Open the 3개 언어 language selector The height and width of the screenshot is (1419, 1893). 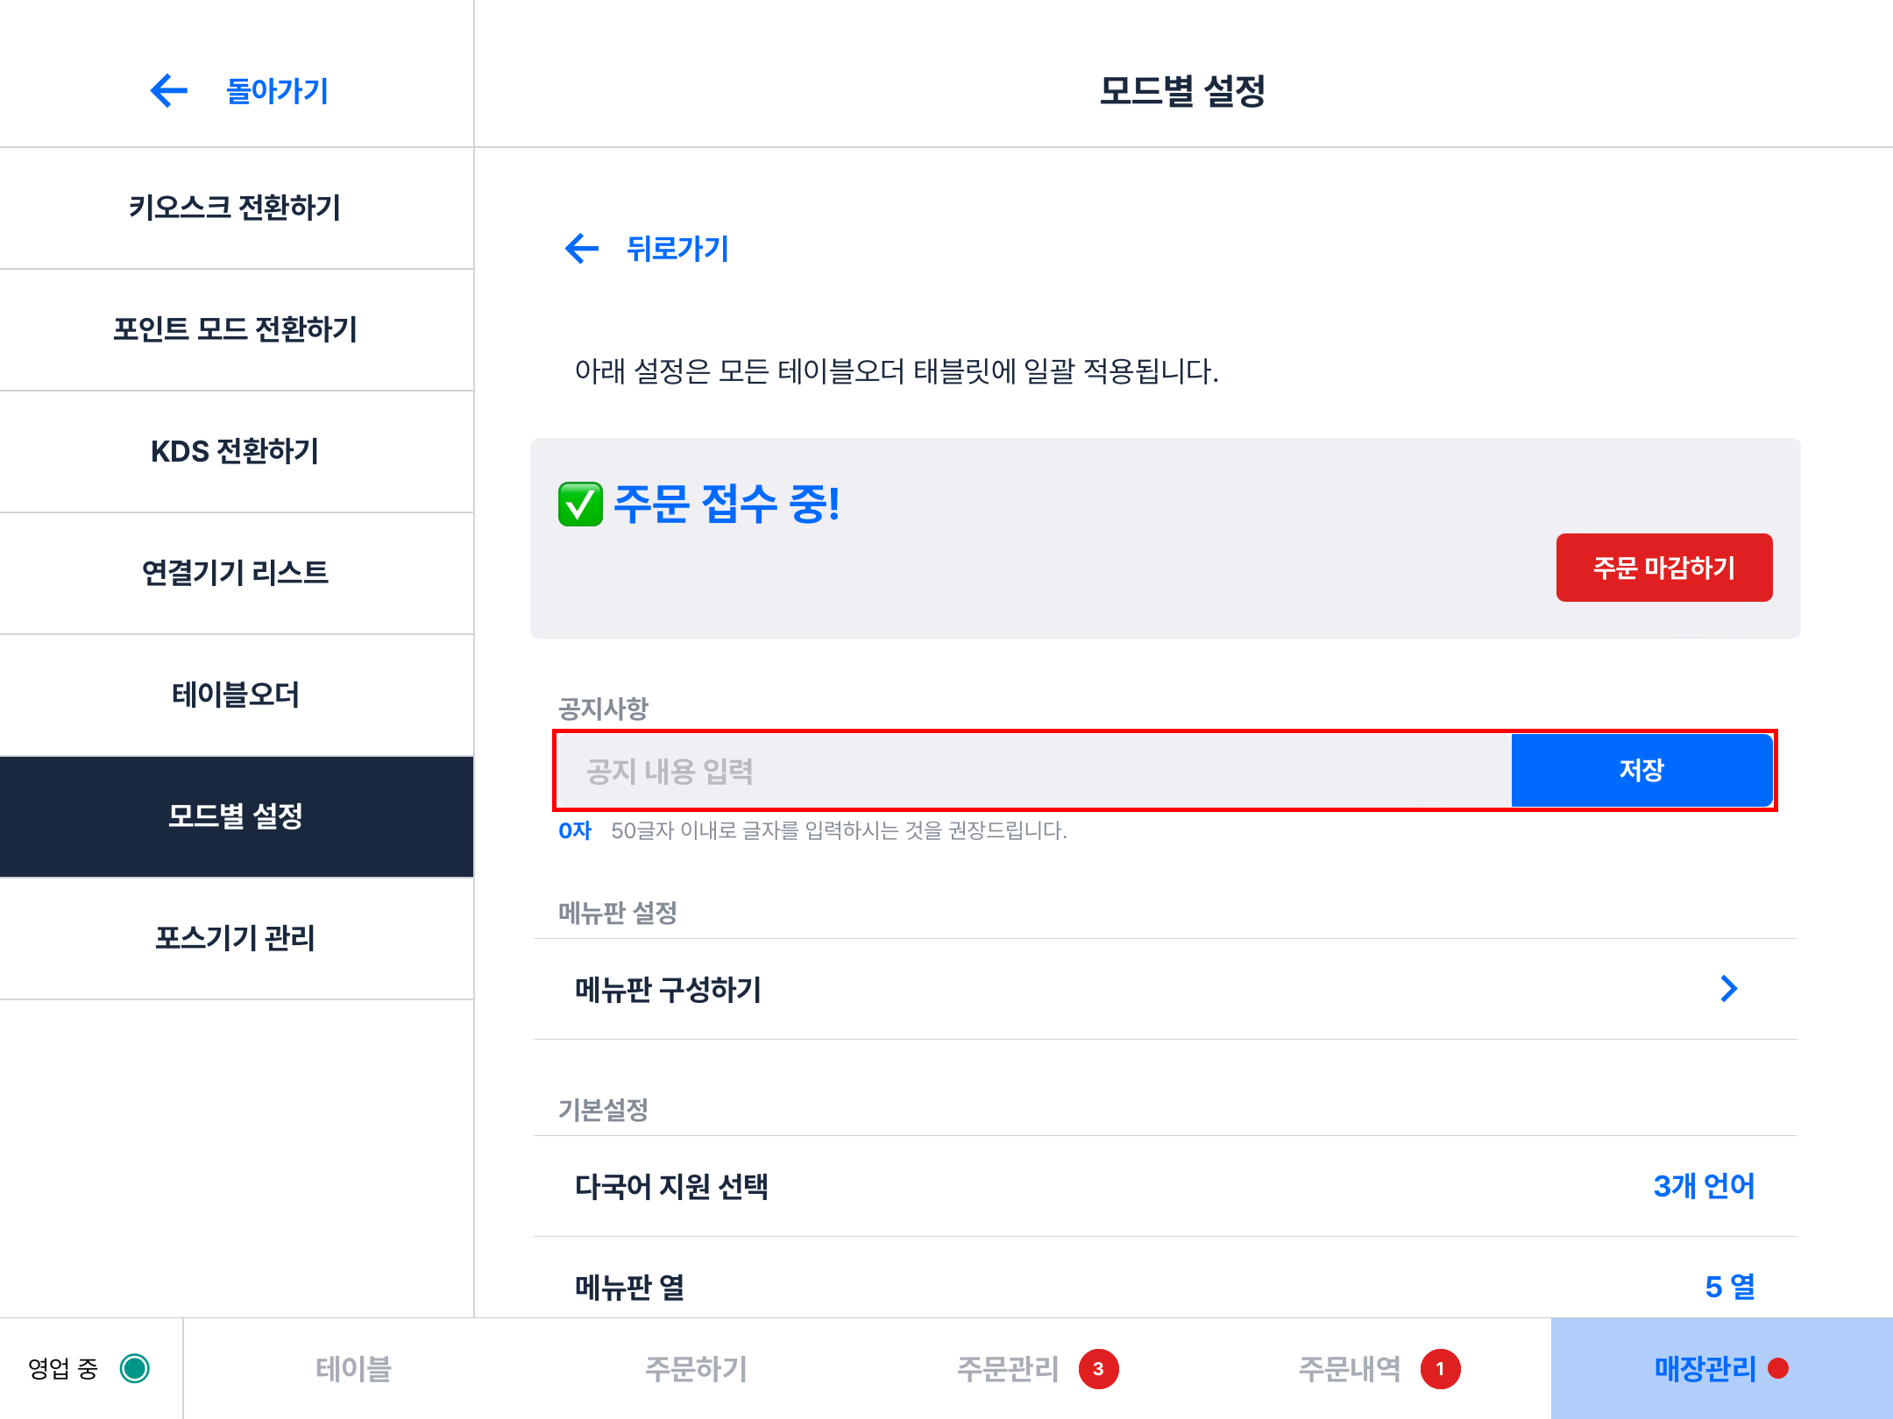pos(1703,1186)
